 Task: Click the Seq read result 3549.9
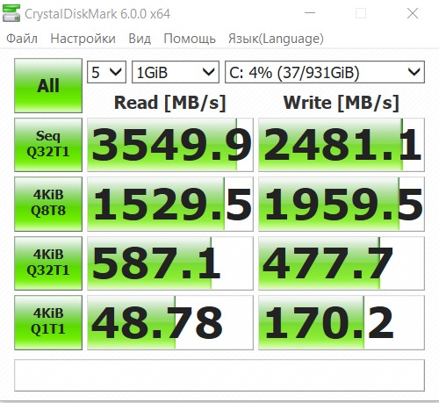point(170,145)
